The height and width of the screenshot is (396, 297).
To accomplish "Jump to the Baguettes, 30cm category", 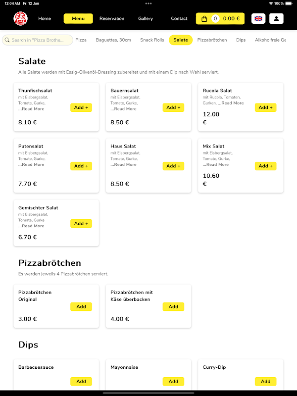I will pyautogui.click(x=113, y=40).
